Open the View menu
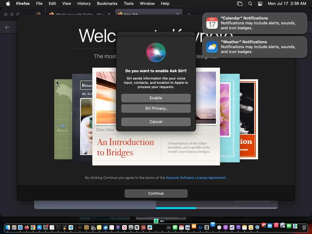The image size is (312, 234). 67,3
